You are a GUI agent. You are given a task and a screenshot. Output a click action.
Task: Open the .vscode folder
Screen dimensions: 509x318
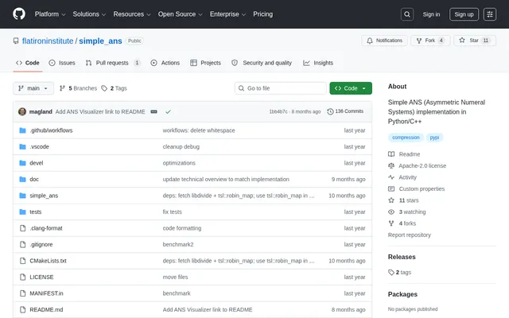(39, 146)
